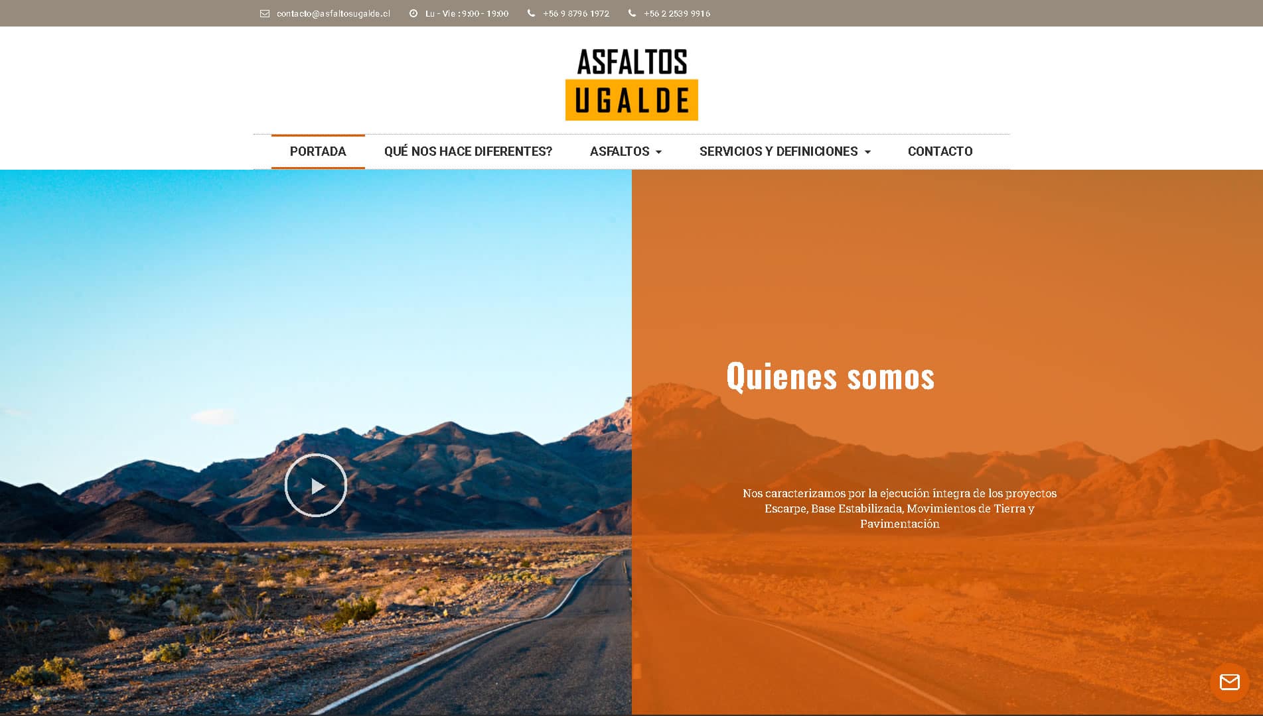
Task: Click the 'Nos caracterizamos por la ejecución' paragraph
Action: (x=899, y=508)
